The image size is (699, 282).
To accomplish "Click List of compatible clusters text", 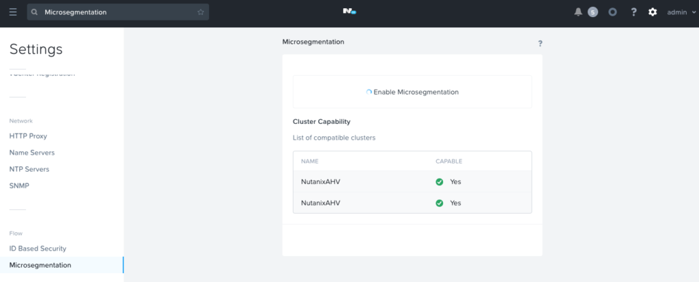I will 334,138.
